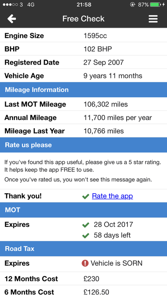Tap the 12 Months Cost row
Viewport: 167px width, 297px height.
coord(83,279)
